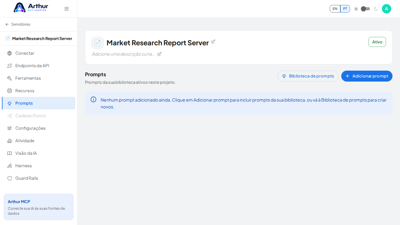Viewport: 400px width, 225px height.
Task: Click the Arthur MCP Adapter logo
Action: point(31,7)
